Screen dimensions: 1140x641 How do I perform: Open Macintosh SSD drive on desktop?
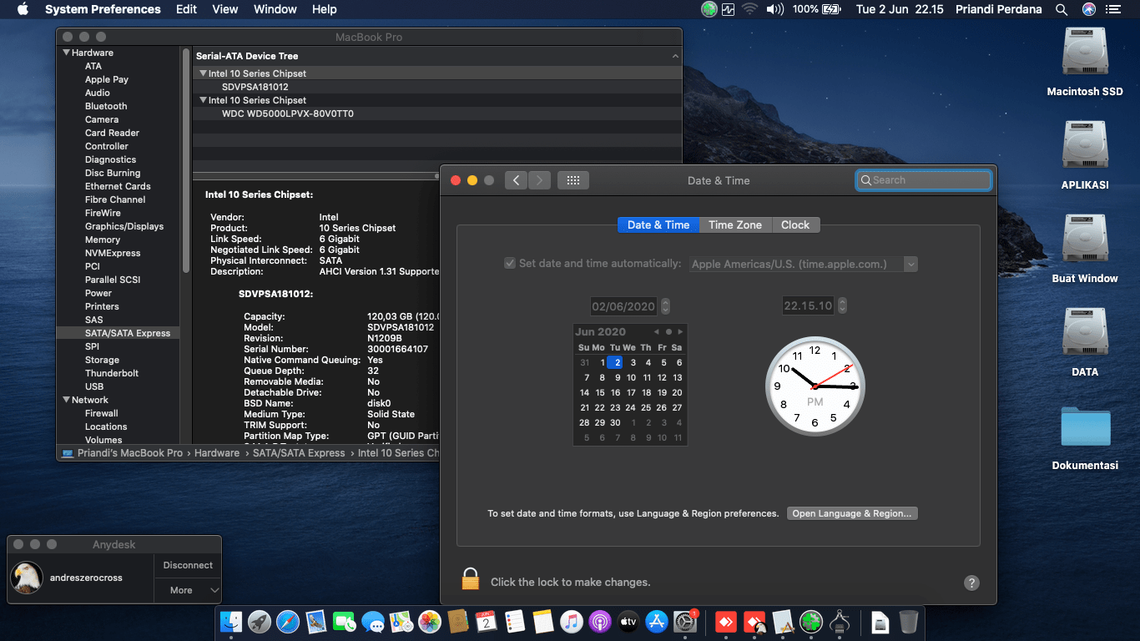pos(1085,63)
